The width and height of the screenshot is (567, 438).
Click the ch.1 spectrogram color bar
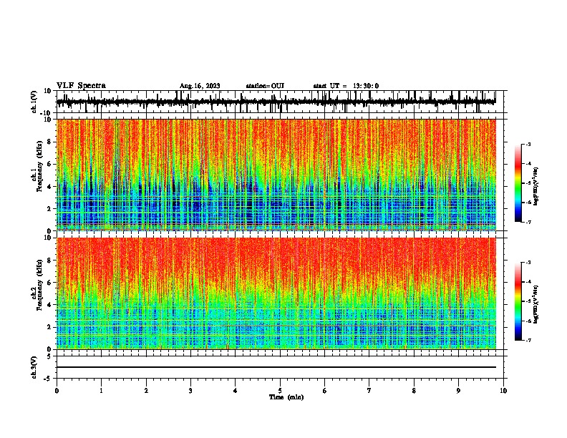pyautogui.click(x=518, y=183)
